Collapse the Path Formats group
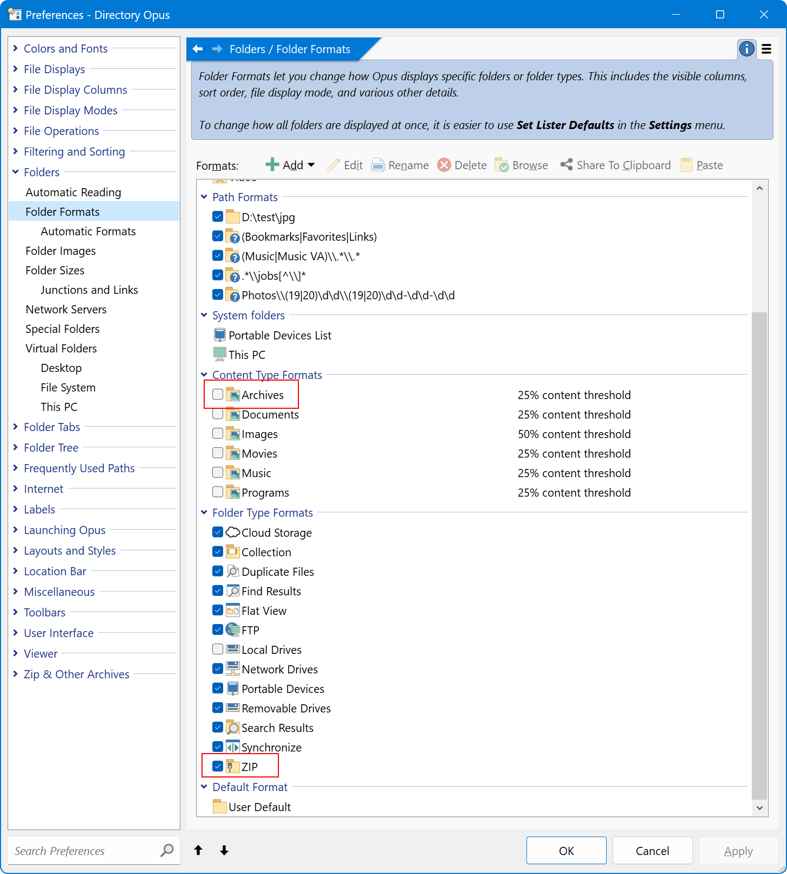 204,197
